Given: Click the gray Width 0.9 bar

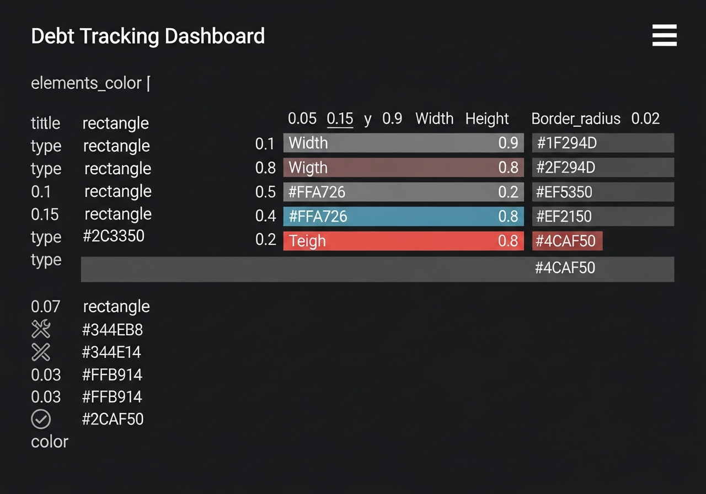Looking at the screenshot, I should (x=403, y=143).
